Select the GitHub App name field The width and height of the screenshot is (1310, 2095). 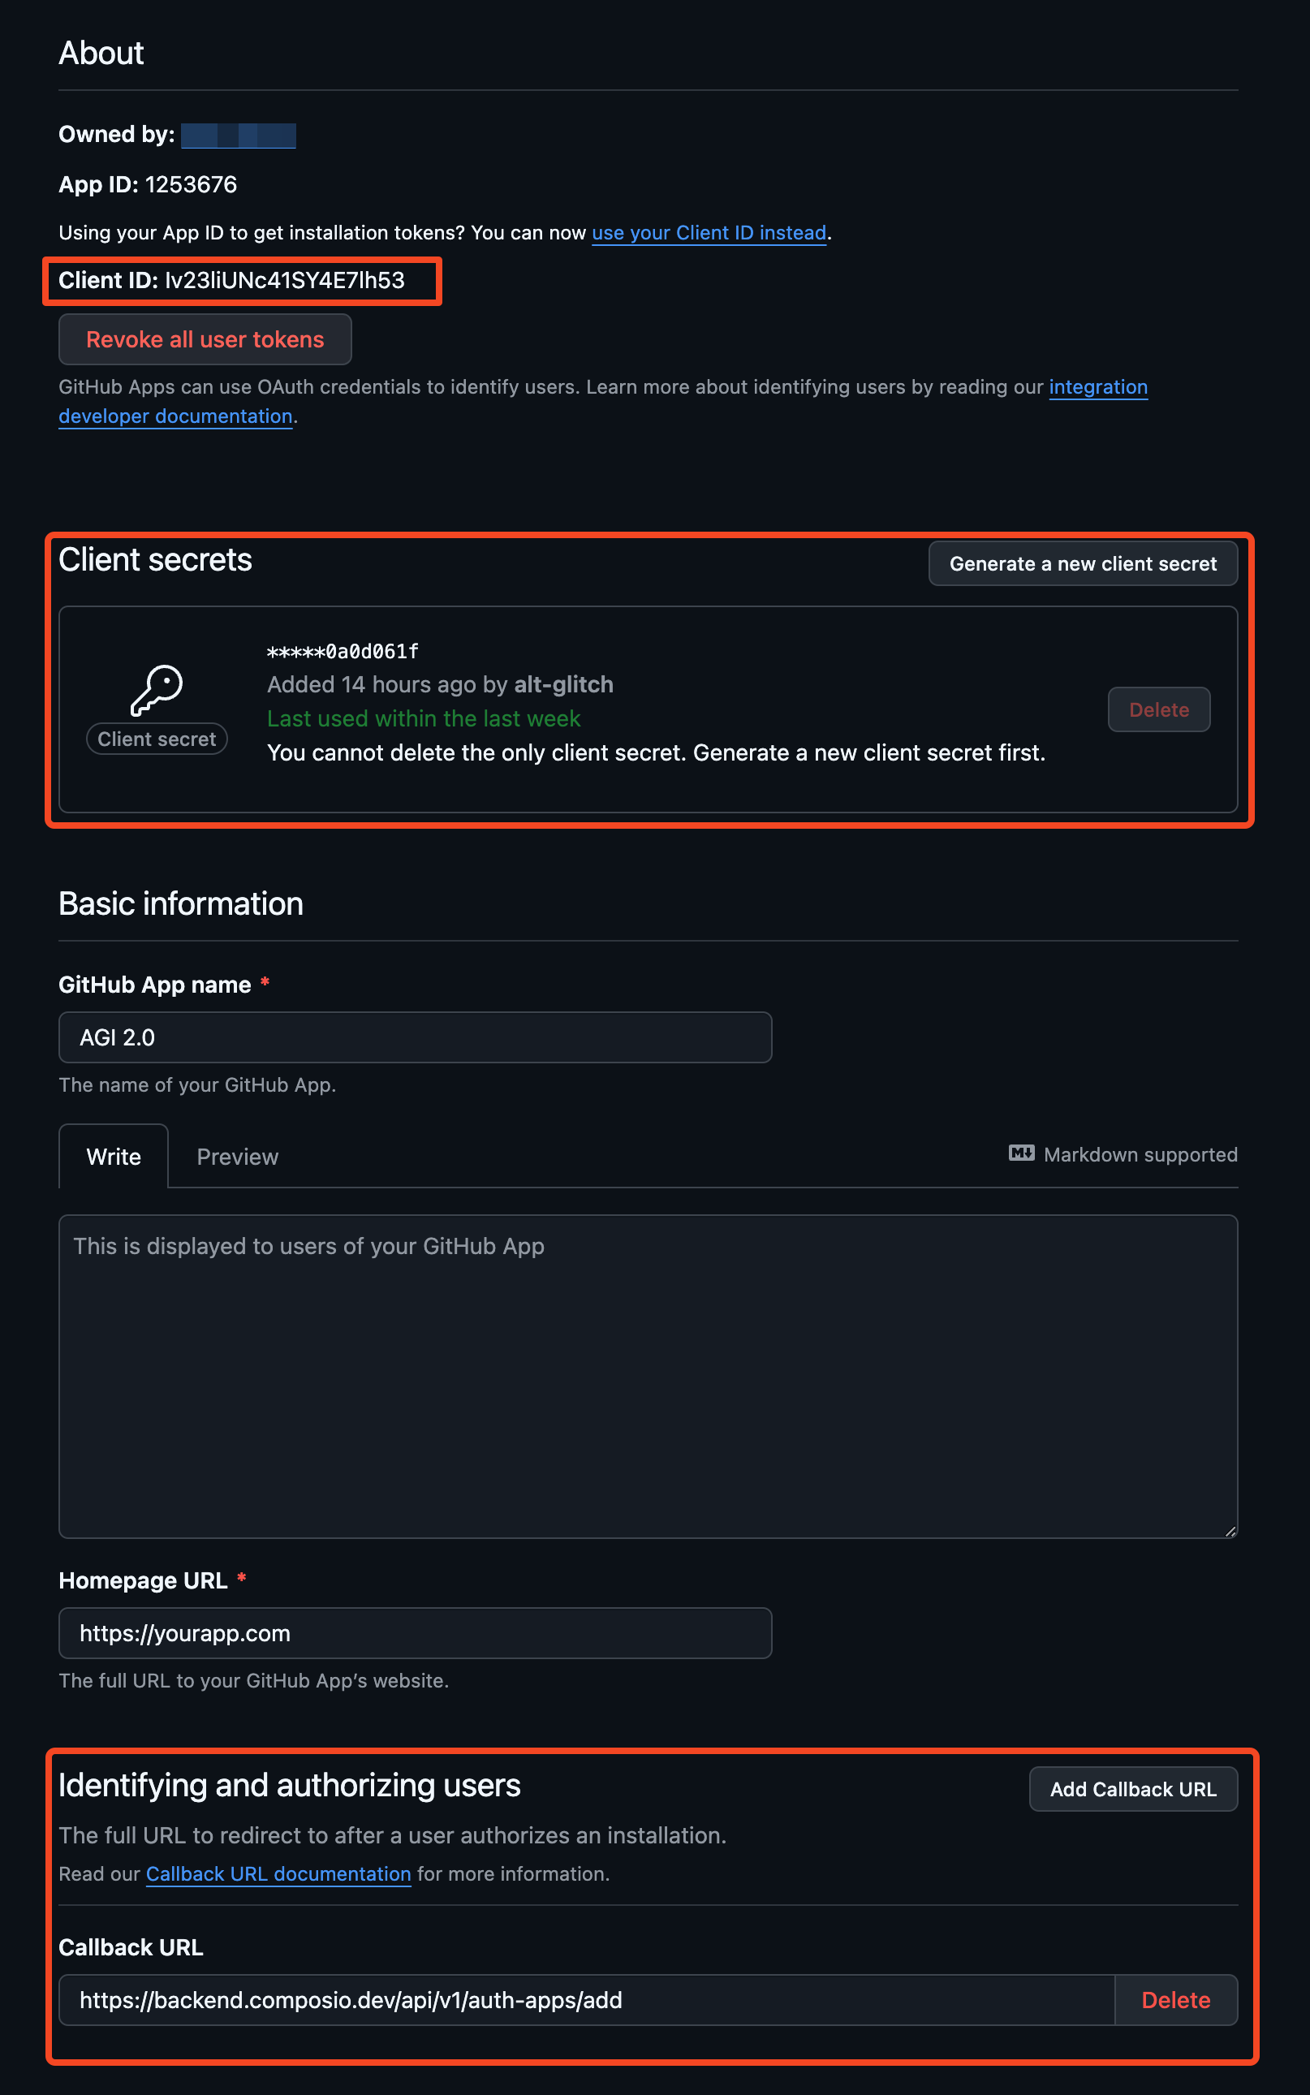[413, 1037]
